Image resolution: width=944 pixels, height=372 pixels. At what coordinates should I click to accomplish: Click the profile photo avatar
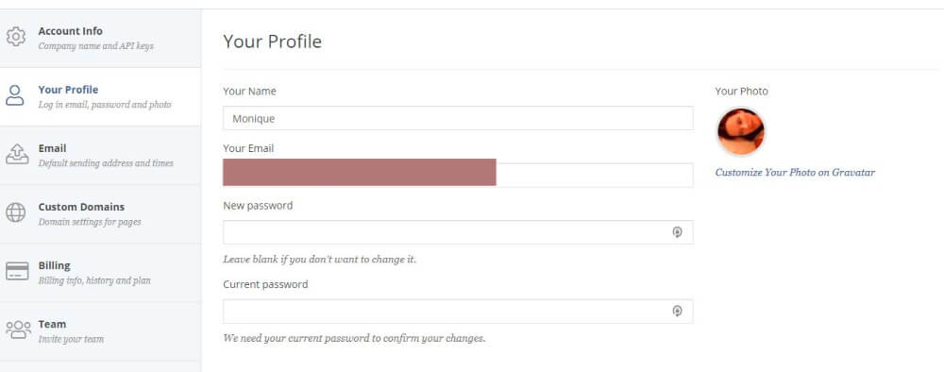740,132
